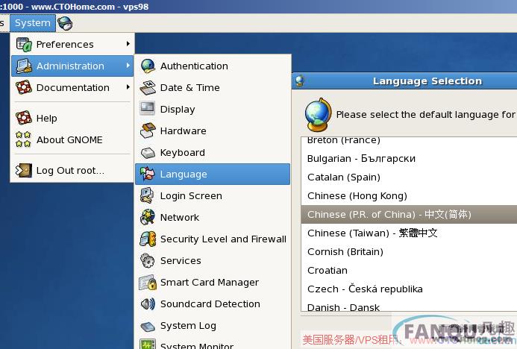The width and height of the screenshot is (517, 349).
Task: Expand the Administration submenu arrow
Action: [128, 66]
